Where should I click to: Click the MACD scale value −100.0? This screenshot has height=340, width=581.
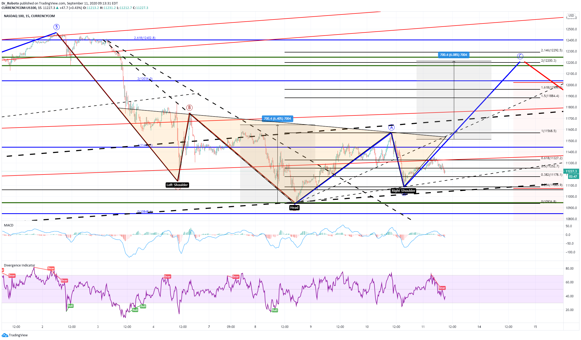tap(570, 252)
